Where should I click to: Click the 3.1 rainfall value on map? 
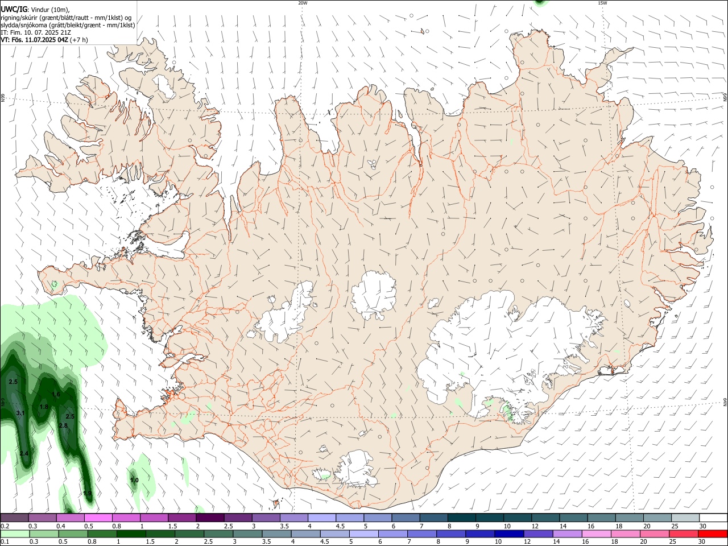coord(20,413)
